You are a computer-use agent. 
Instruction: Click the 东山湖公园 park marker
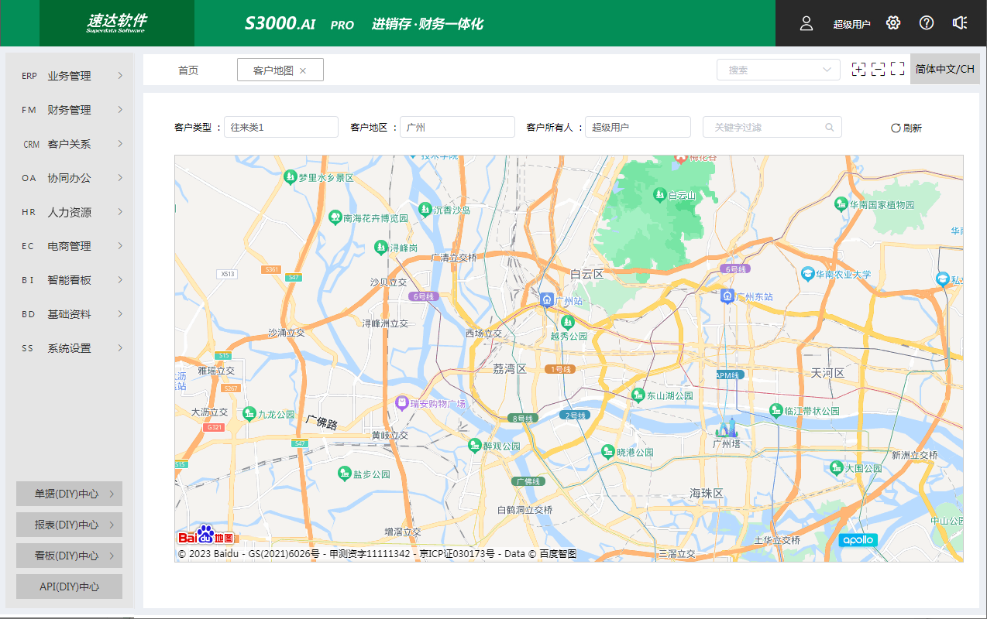638,395
